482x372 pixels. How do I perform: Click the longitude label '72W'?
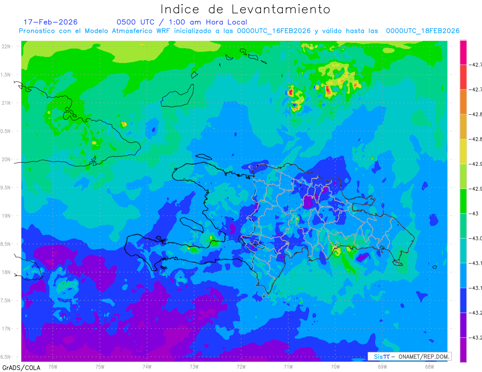pyautogui.click(x=241, y=366)
